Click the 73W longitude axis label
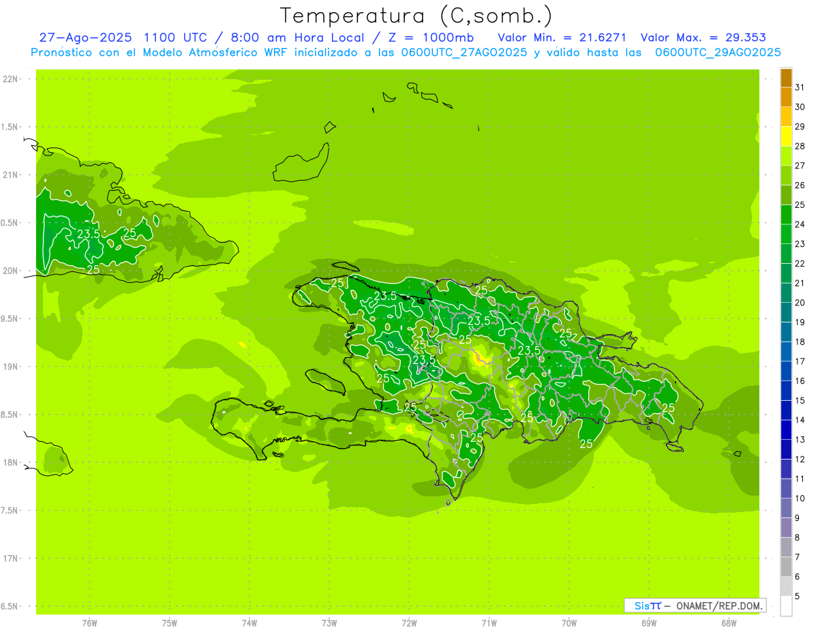This screenshot has height=632, width=818. (x=329, y=622)
